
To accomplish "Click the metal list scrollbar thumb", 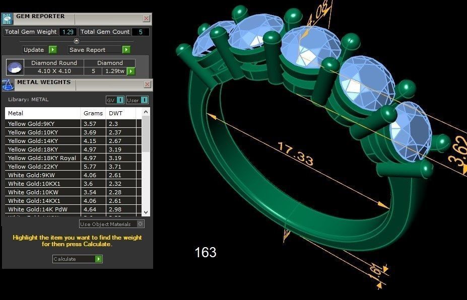I will tap(146, 134).
